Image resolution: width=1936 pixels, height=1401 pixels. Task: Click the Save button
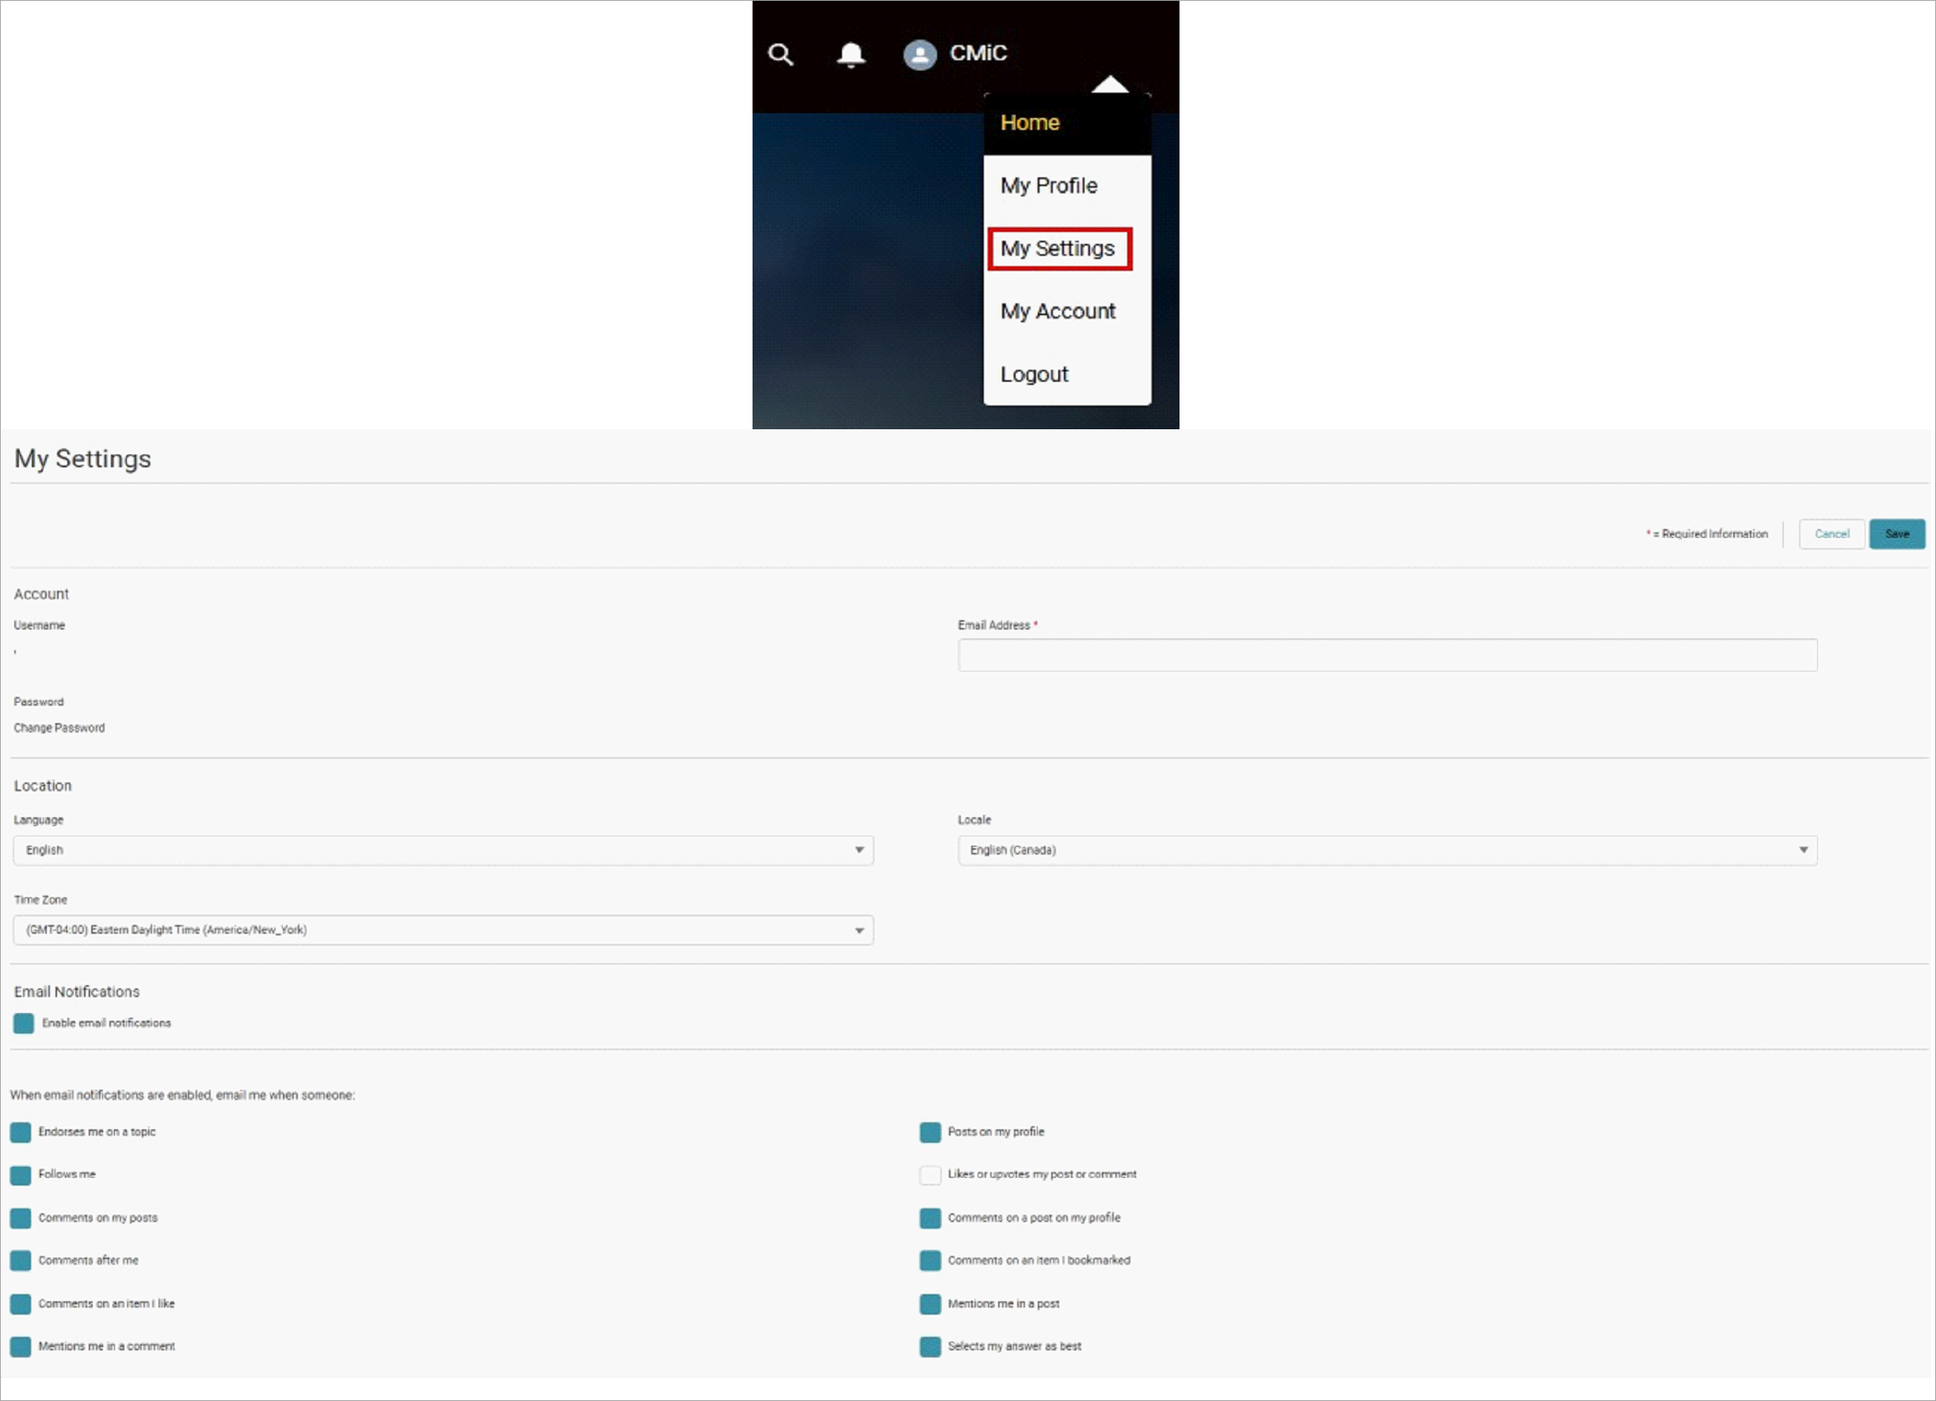pyautogui.click(x=1896, y=533)
